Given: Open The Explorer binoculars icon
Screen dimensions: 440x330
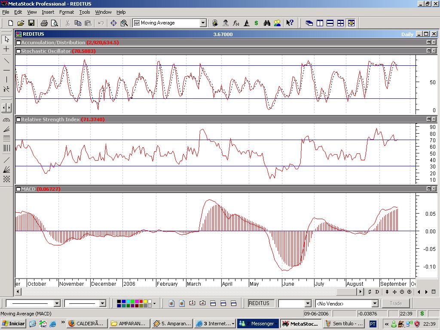Looking at the screenshot, I should click(x=267, y=23).
